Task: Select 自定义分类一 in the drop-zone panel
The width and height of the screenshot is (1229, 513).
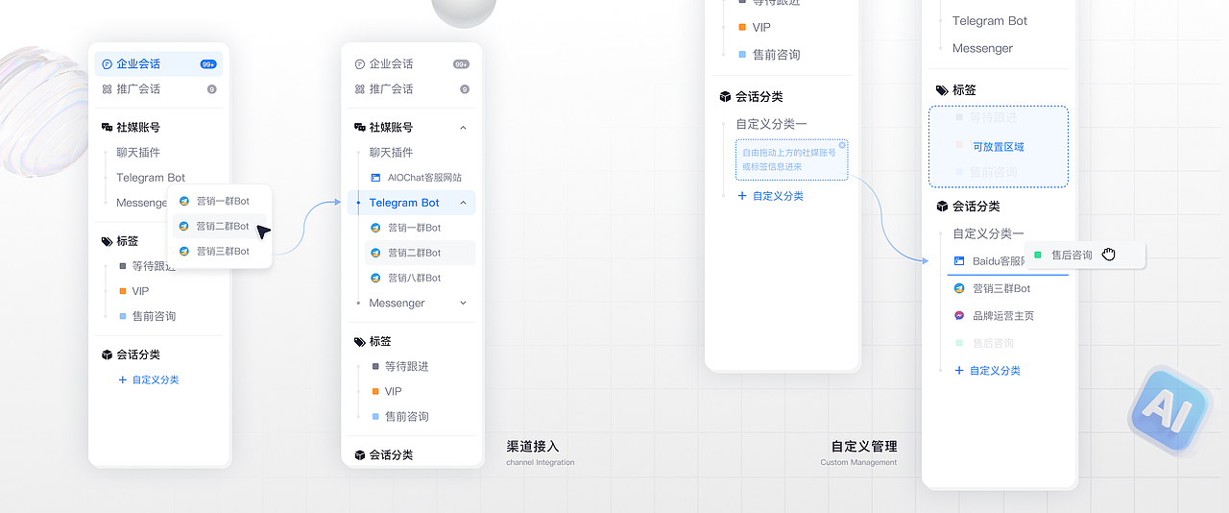Action: 988,233
